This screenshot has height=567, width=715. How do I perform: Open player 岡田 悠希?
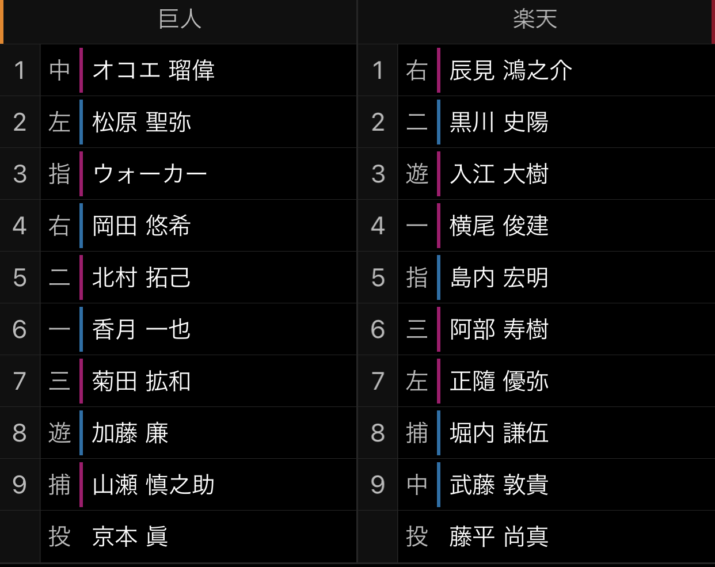click(142, 226)
